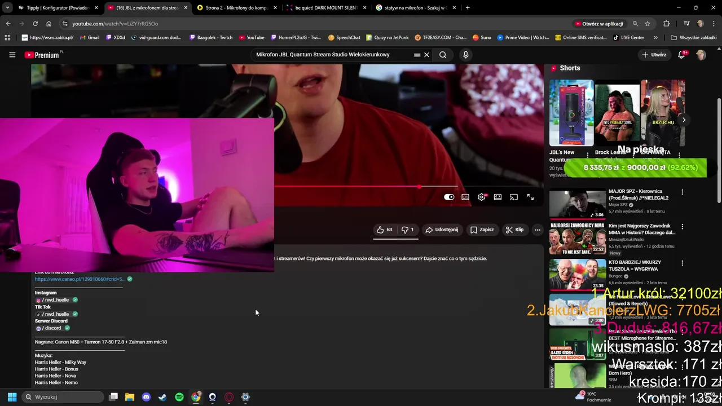Open Spotify from the taskbar

[179, 397]
